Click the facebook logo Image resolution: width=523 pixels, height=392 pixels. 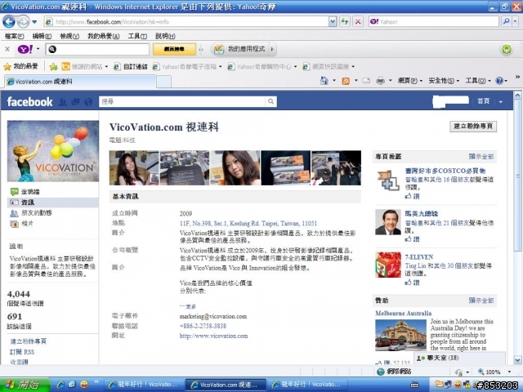tap(29, 101)
